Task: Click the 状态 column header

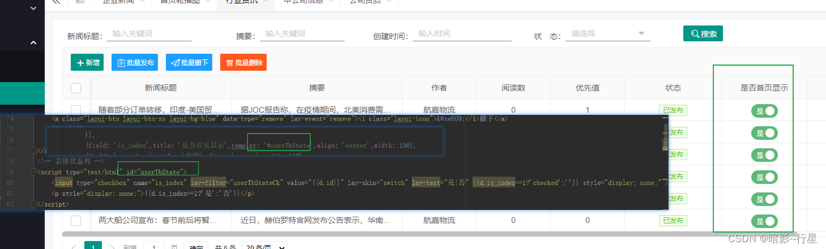Action: [673, 88]
